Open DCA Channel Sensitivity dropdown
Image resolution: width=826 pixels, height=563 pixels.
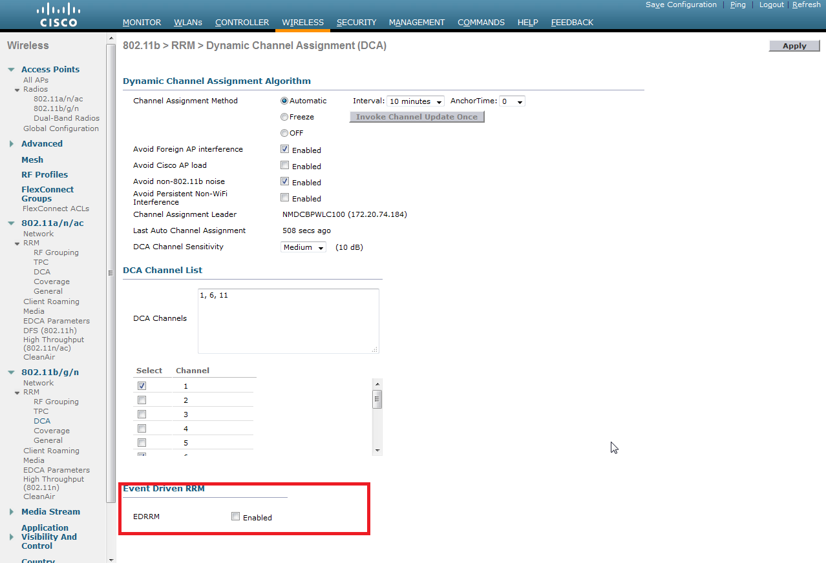pyautogui.click(x=304, y=247)
